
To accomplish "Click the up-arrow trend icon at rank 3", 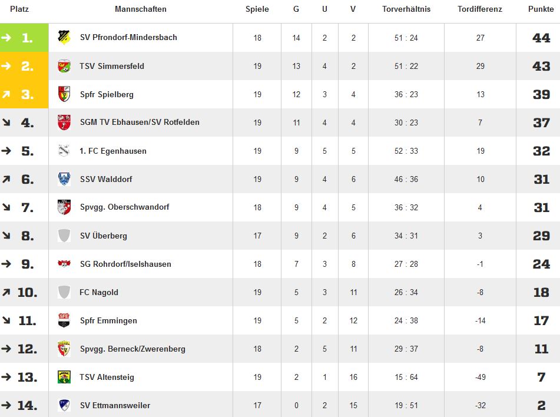I will point(6,94).
